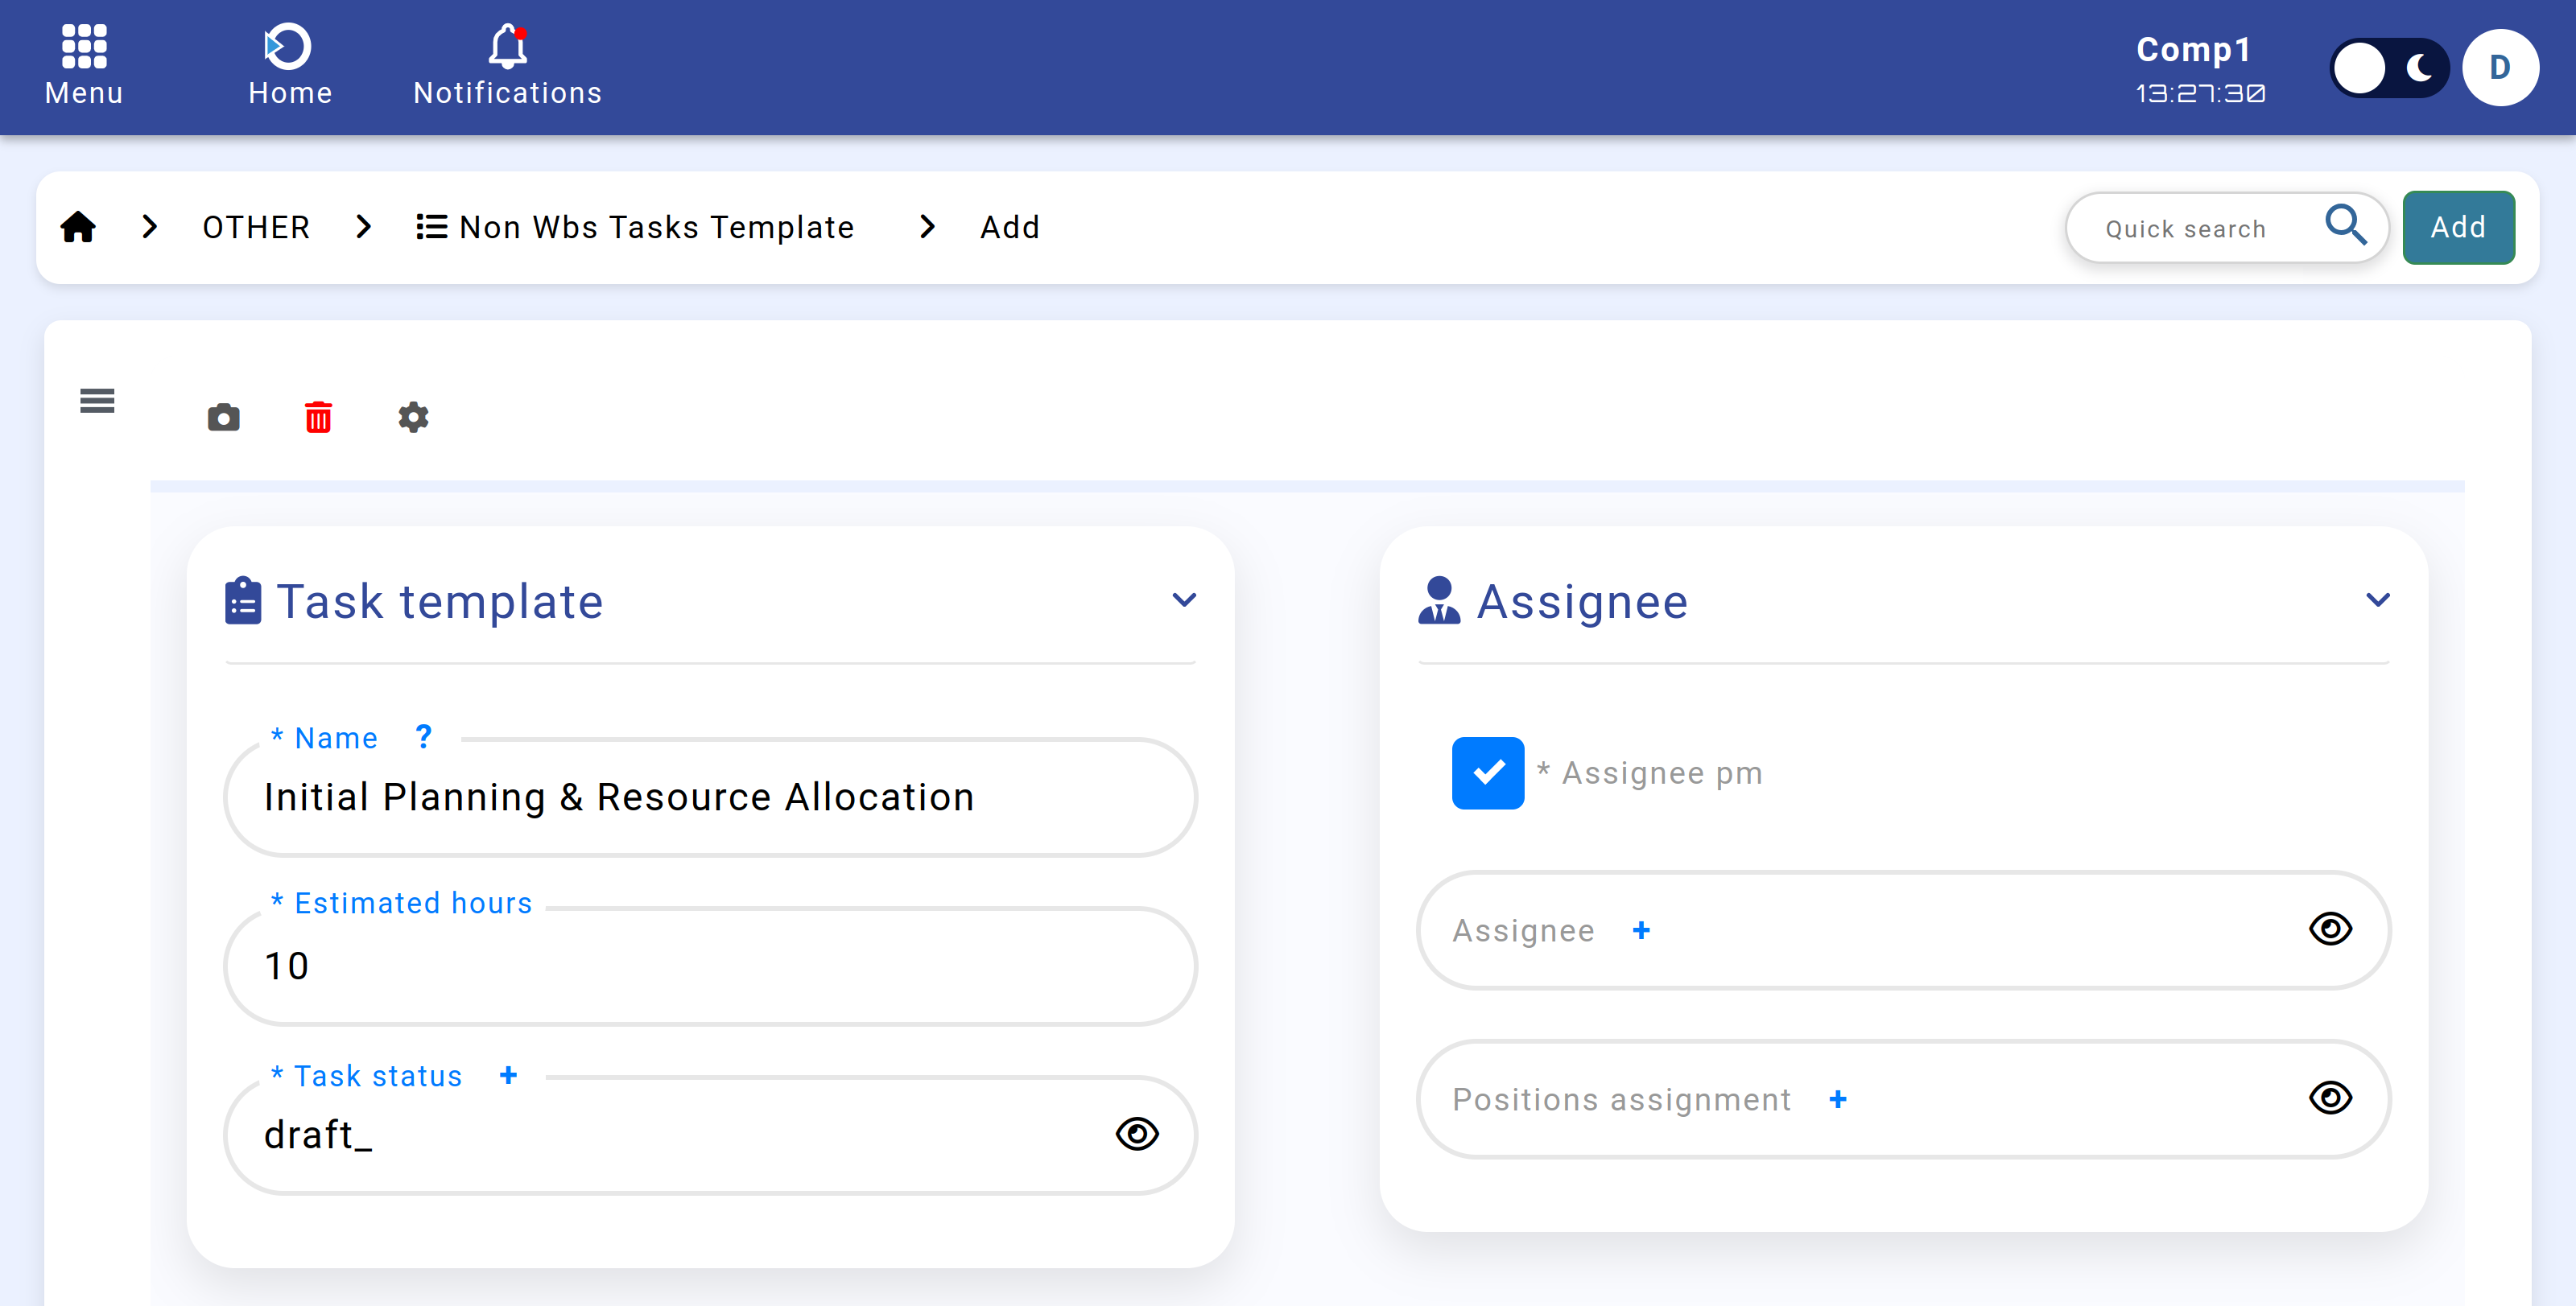Click the 13:27:30 clock text
The height and width of the screenshot is (1306, 2576).
(x=2200, y=93)
